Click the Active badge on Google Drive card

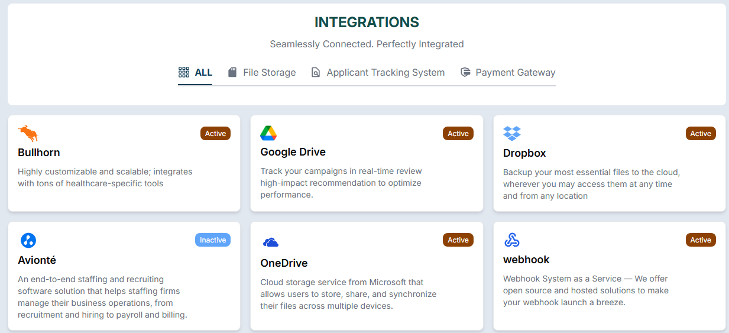[x=458, y=134]
